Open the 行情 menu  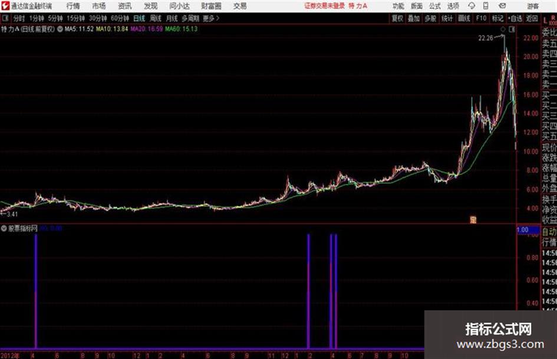click(73, 6)
